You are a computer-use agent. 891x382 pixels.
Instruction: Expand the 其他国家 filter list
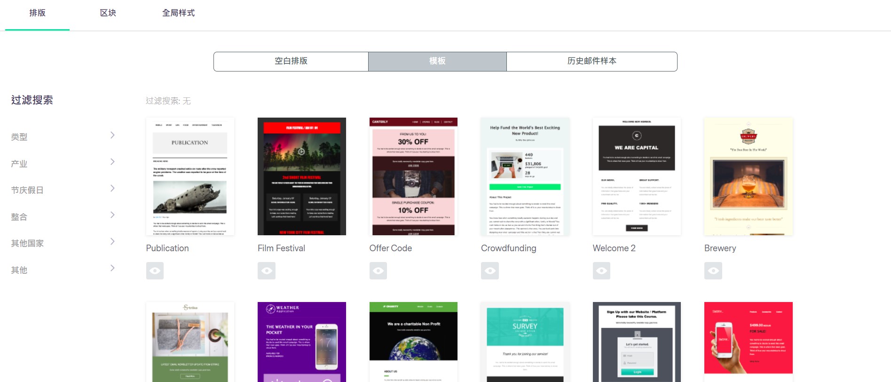[x=112, y=242]
